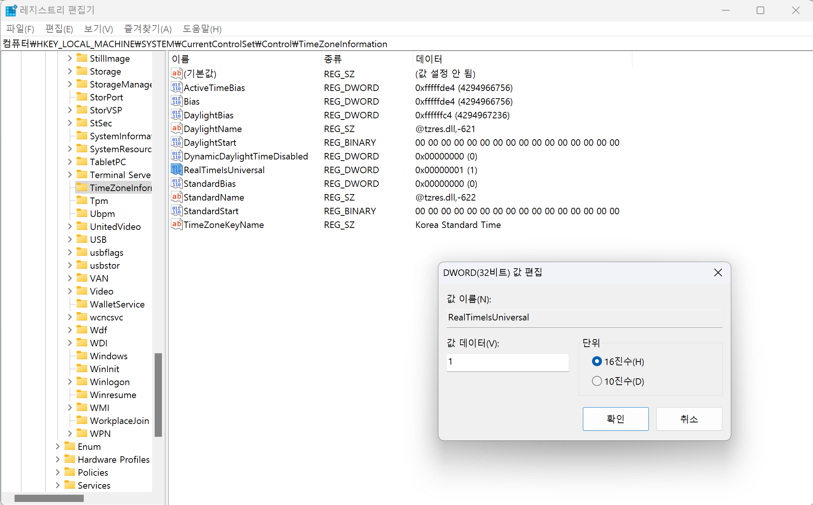Open the 편집(E) edit menu

(x=59, y=29)
